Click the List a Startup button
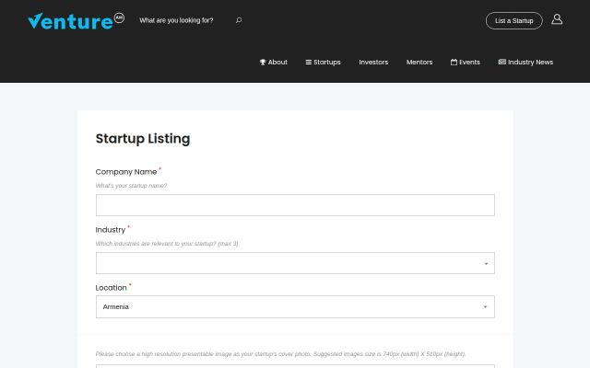This screenshot has width=590, height=368. pyautogui.click(x=514, y=20)
